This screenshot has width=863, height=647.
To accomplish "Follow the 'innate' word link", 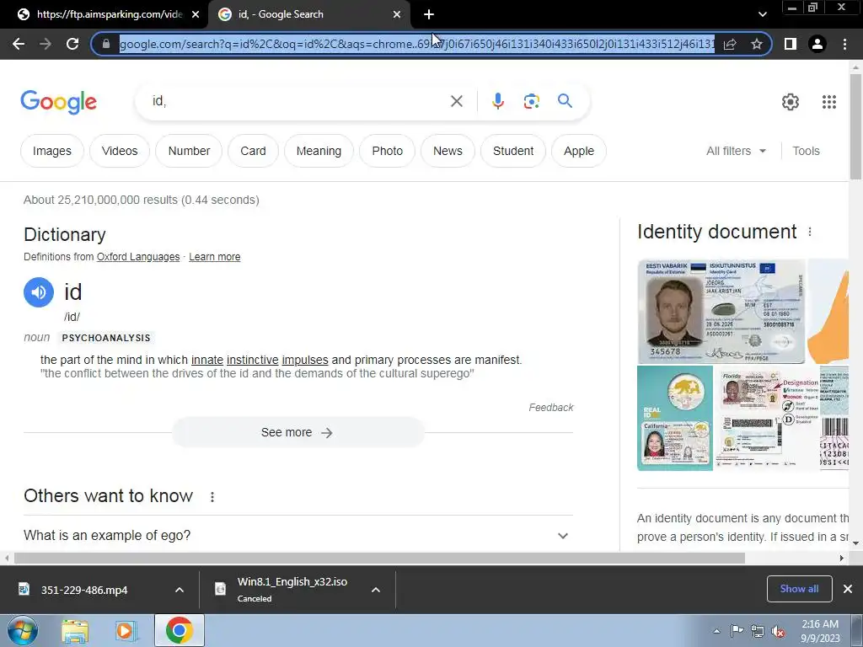I will click(207, 360).
